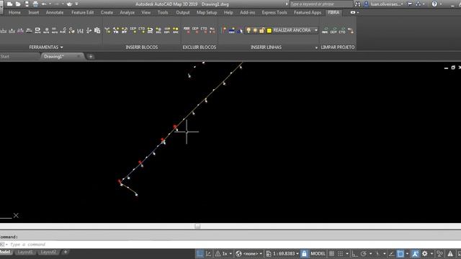The image size is (461, 259).
Task: Expand the INSERIR LINHAS panel arrow
Action: tap(316, 47)
